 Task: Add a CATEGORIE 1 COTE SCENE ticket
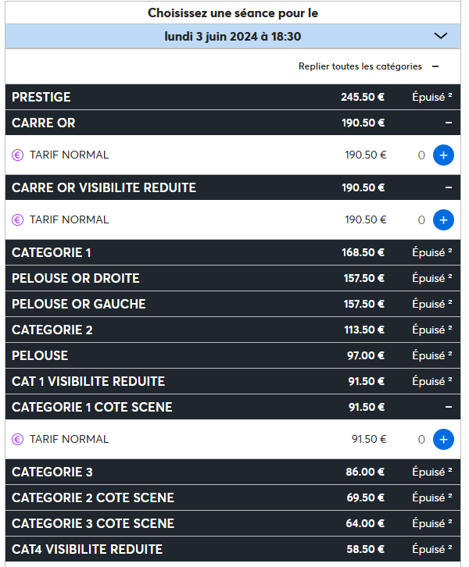[x=443, y=440]
